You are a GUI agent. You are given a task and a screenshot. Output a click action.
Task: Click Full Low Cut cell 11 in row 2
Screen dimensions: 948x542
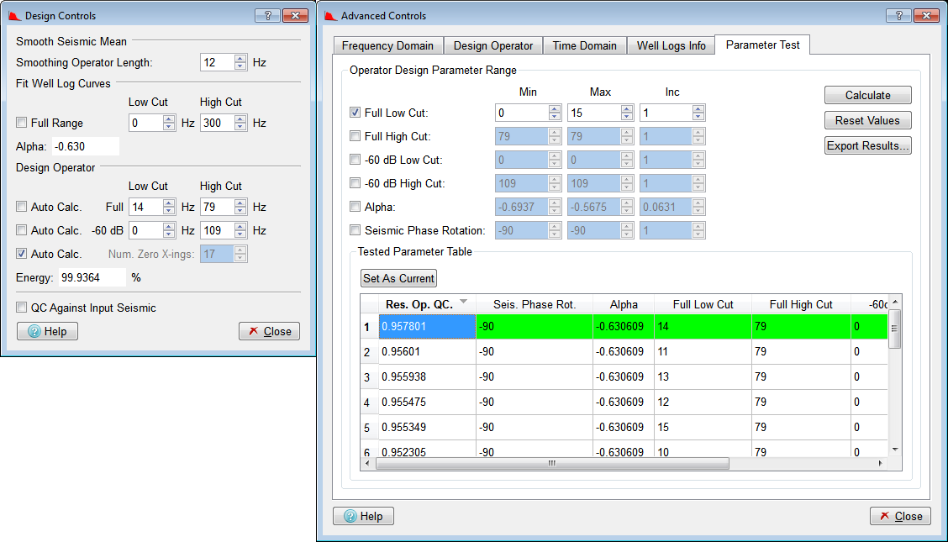pos(703,351)
